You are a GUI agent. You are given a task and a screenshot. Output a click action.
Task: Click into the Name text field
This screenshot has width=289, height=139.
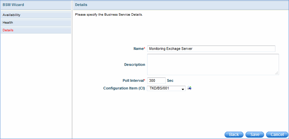pyautogui.click(x=211, y=49)
